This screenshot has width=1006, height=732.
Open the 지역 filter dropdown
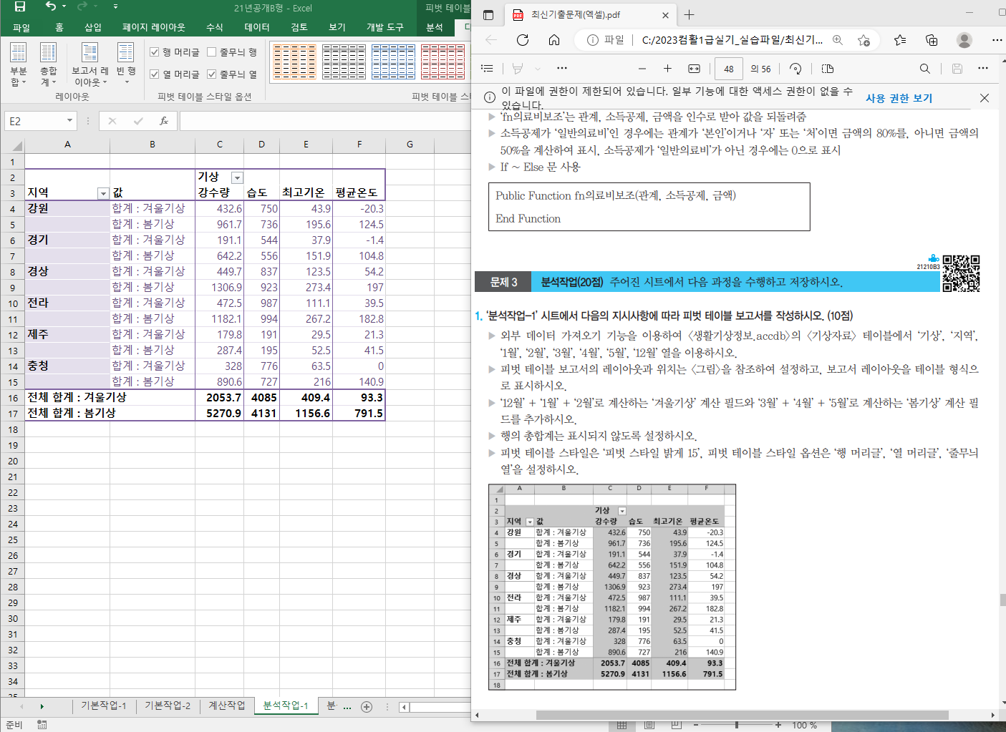[x=103, y=193]
